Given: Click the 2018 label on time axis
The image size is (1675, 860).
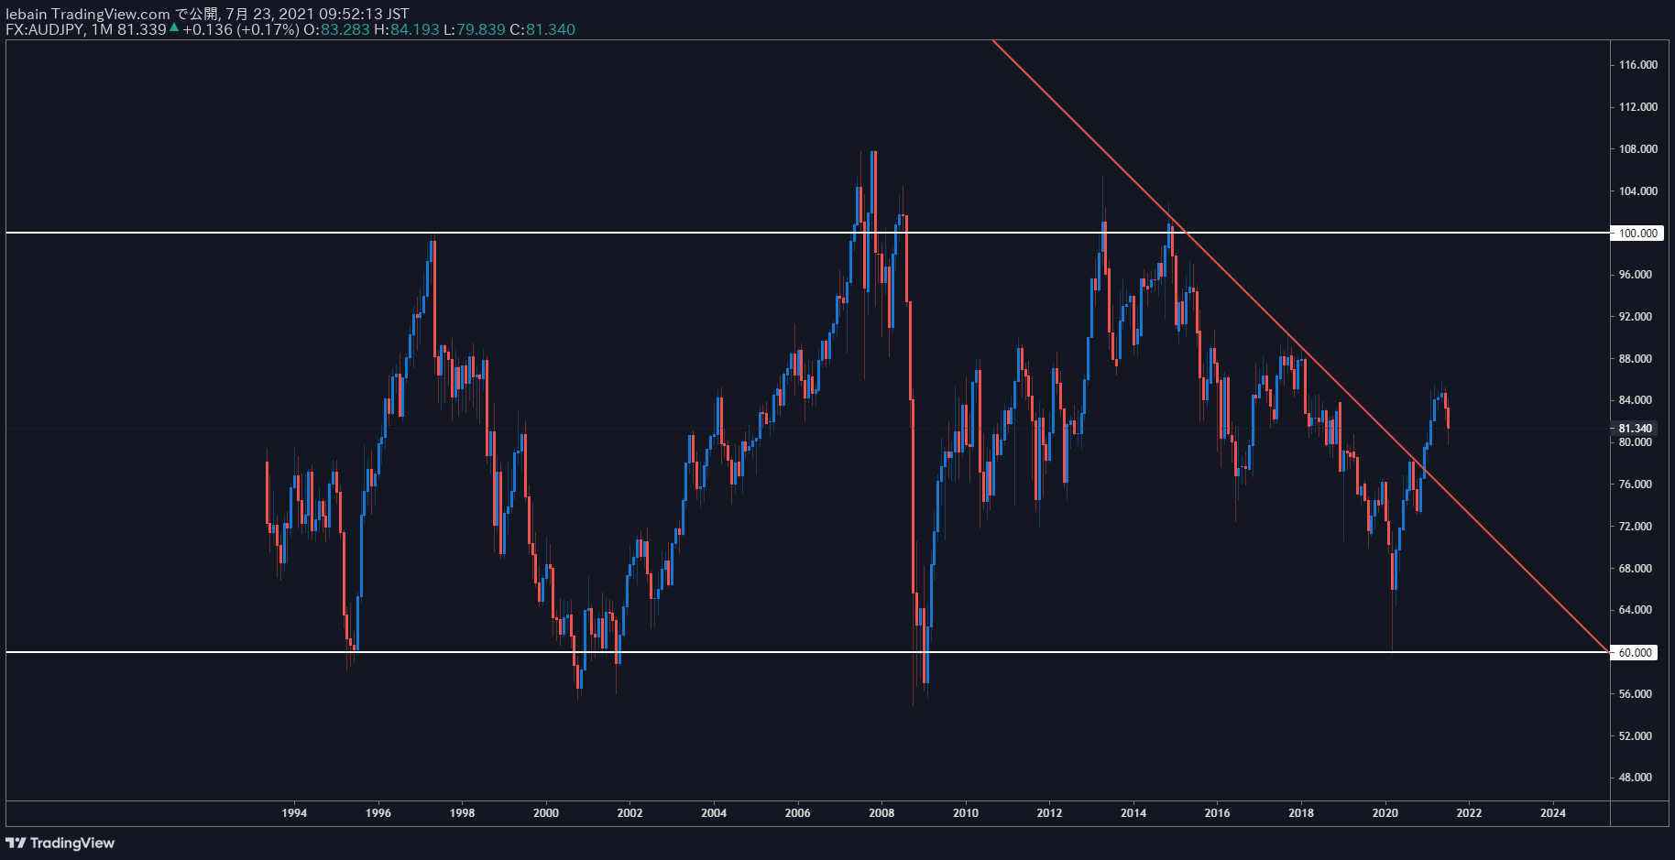Looking at the screenshot, I should (x=1301, y=813).
